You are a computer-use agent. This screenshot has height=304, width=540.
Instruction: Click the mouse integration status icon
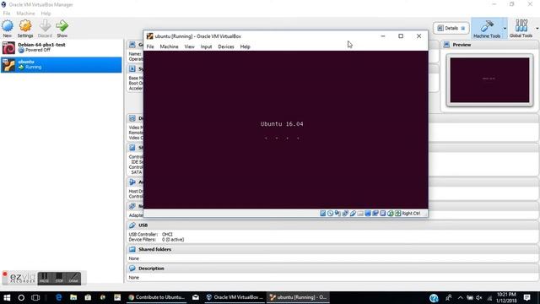(390, 214)
